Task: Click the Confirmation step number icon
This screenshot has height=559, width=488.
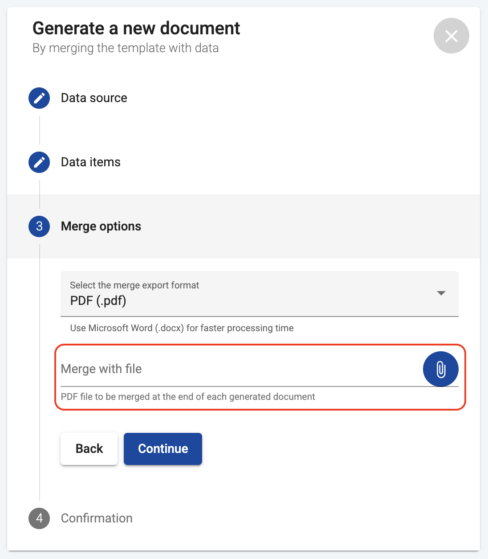Action: click(39, 518)
